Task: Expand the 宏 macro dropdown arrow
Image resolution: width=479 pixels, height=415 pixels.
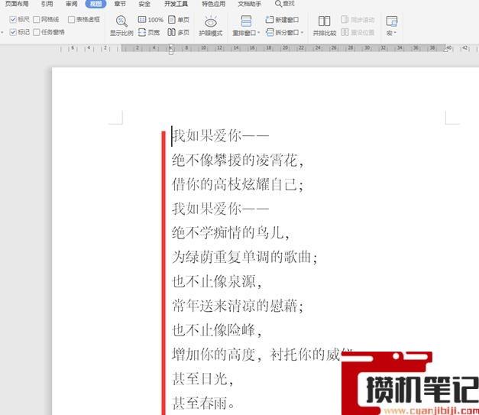Action: 395,33
